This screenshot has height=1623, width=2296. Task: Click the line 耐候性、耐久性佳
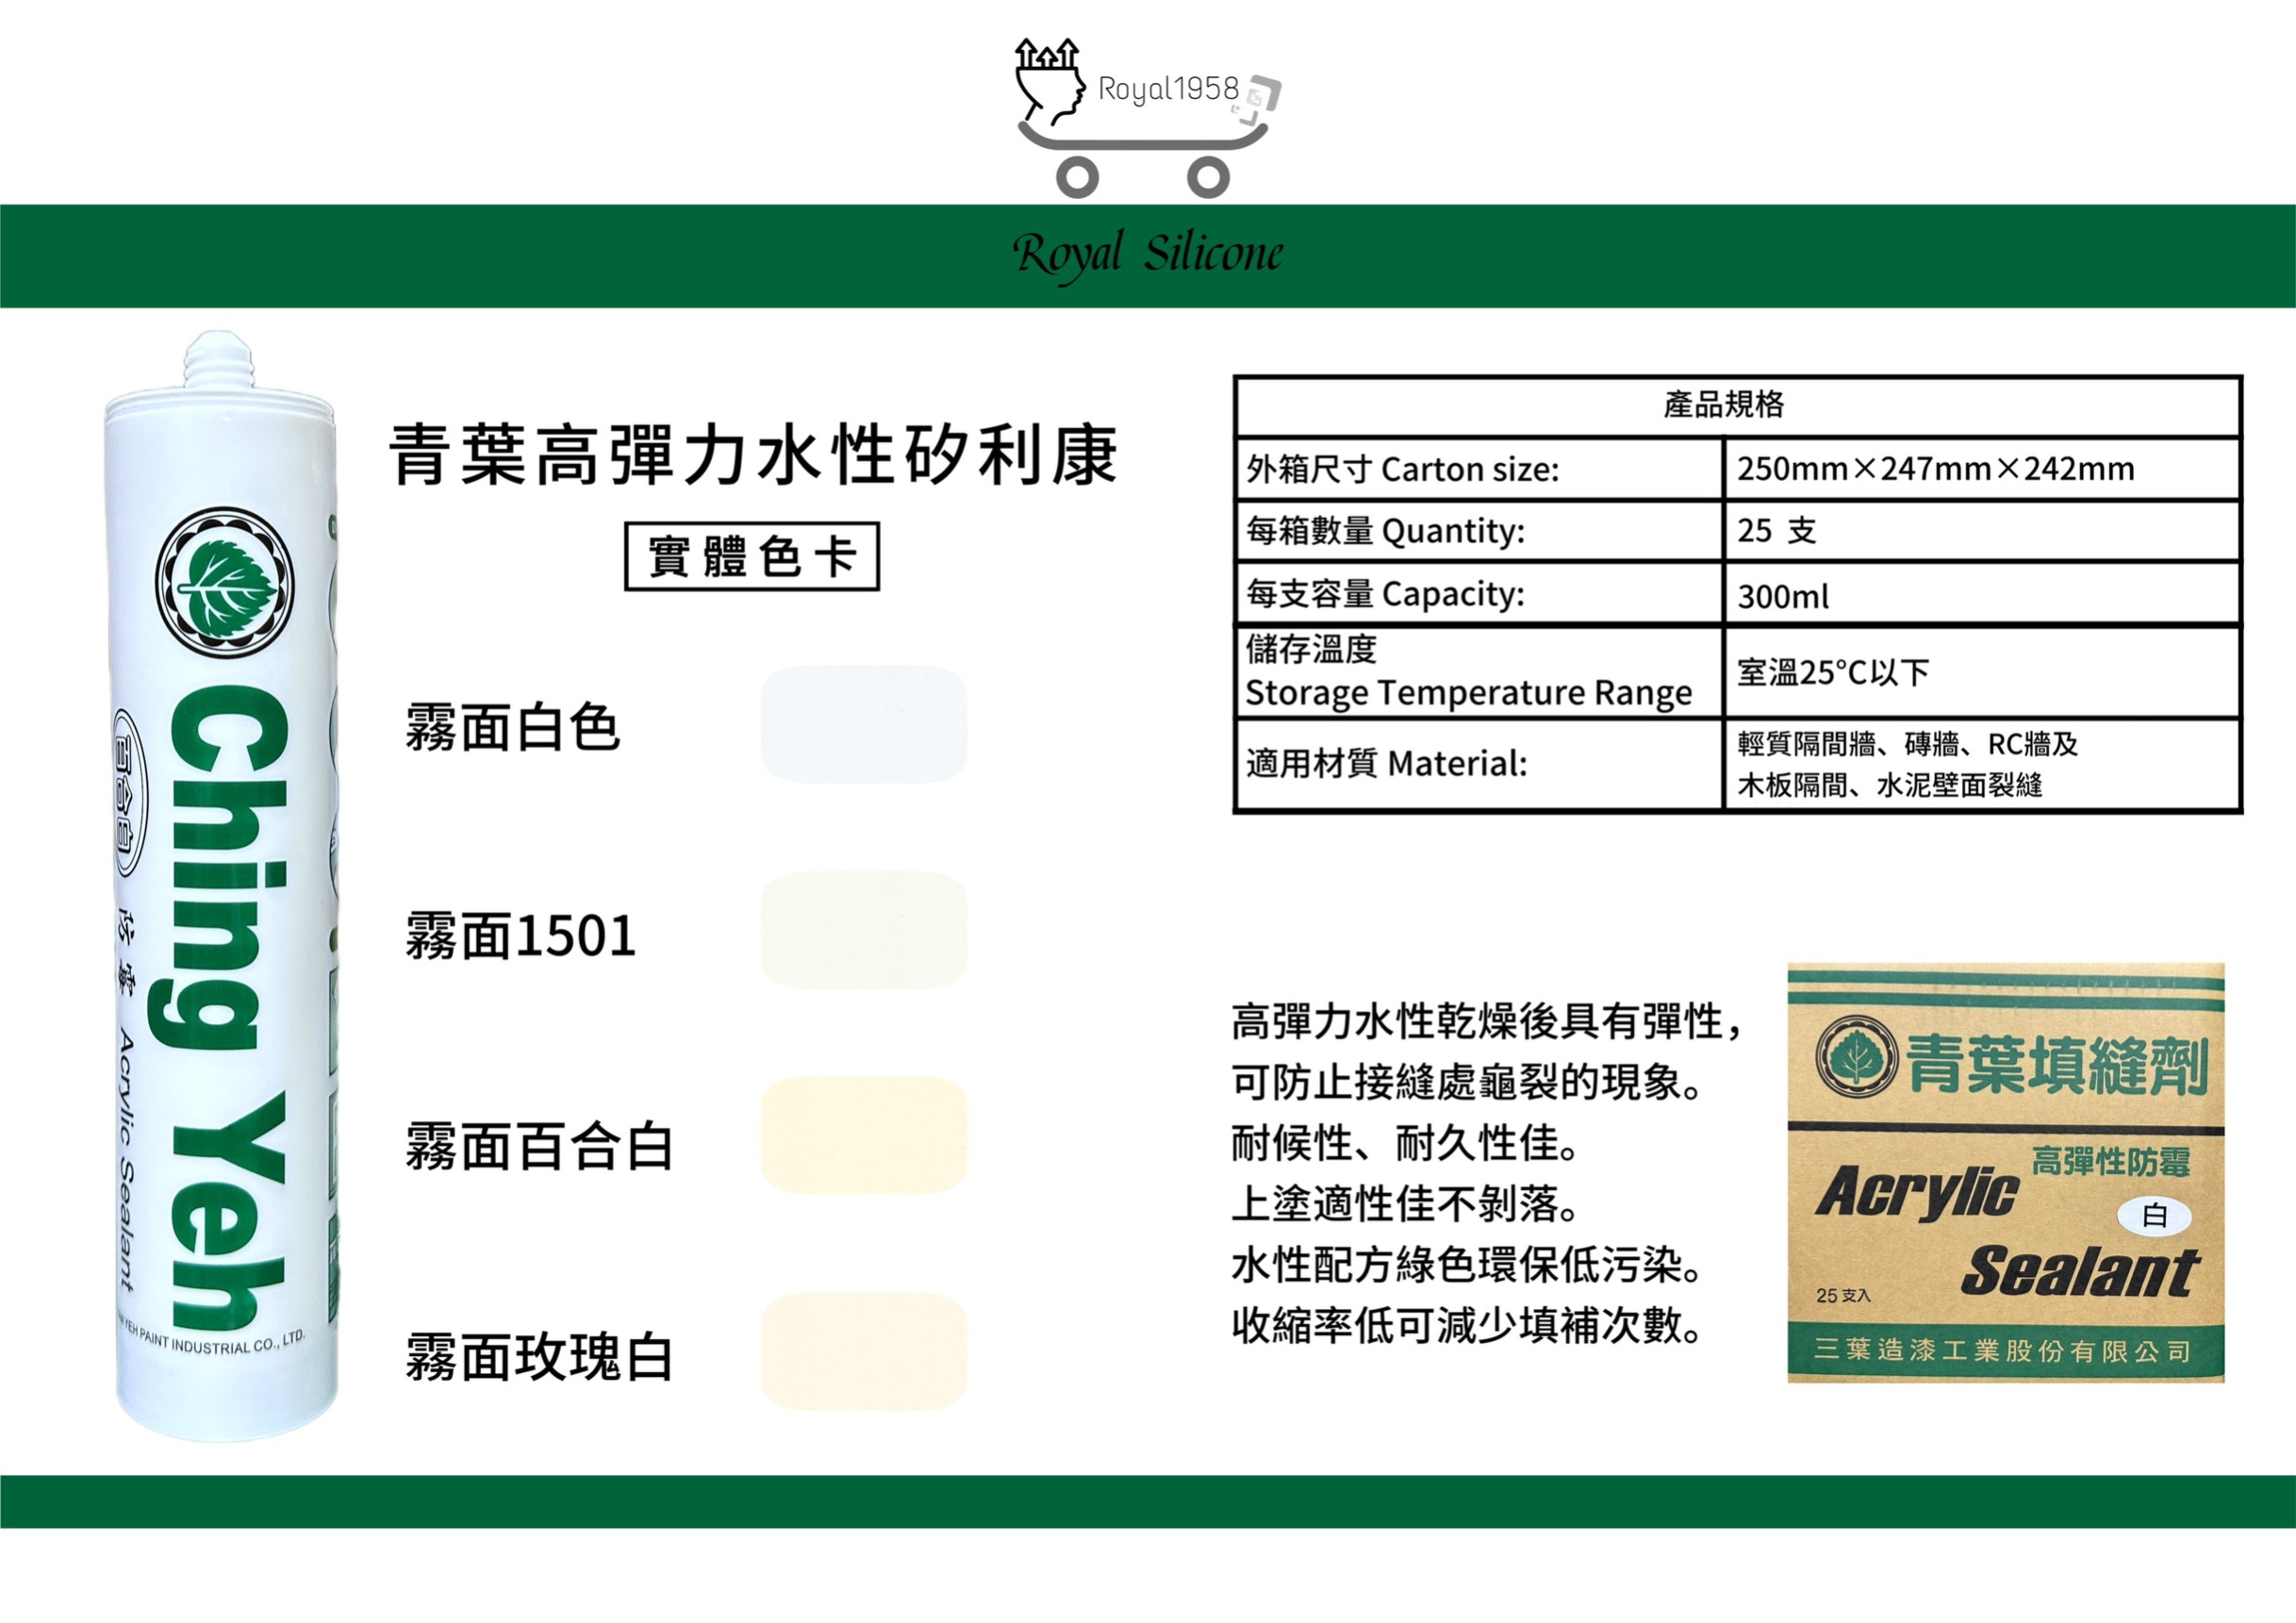[x=1405, y=1143]
